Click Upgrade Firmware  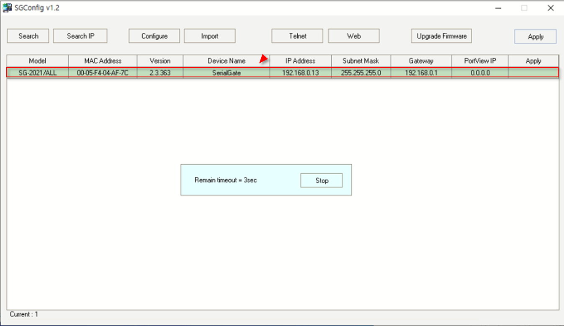pyautogui.click(x=441, y=36)
